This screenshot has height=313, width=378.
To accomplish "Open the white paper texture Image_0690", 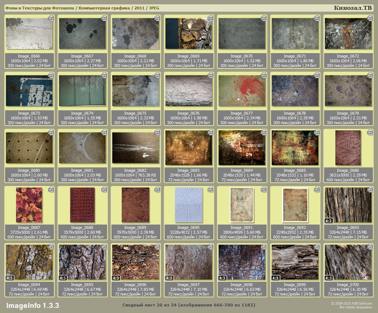I will pyautogui.click(x=189, y=205).
